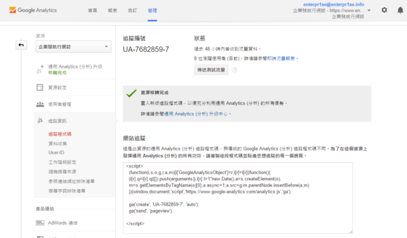The height and width of the screenshot is (238, 407).
Task: Open 搜尋字詞排除清單 item
Action: point(67,191)
